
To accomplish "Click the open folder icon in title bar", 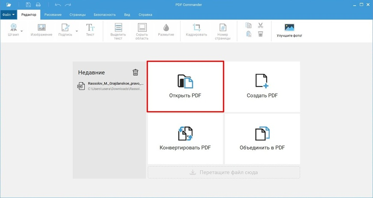I will coord(9,5).
